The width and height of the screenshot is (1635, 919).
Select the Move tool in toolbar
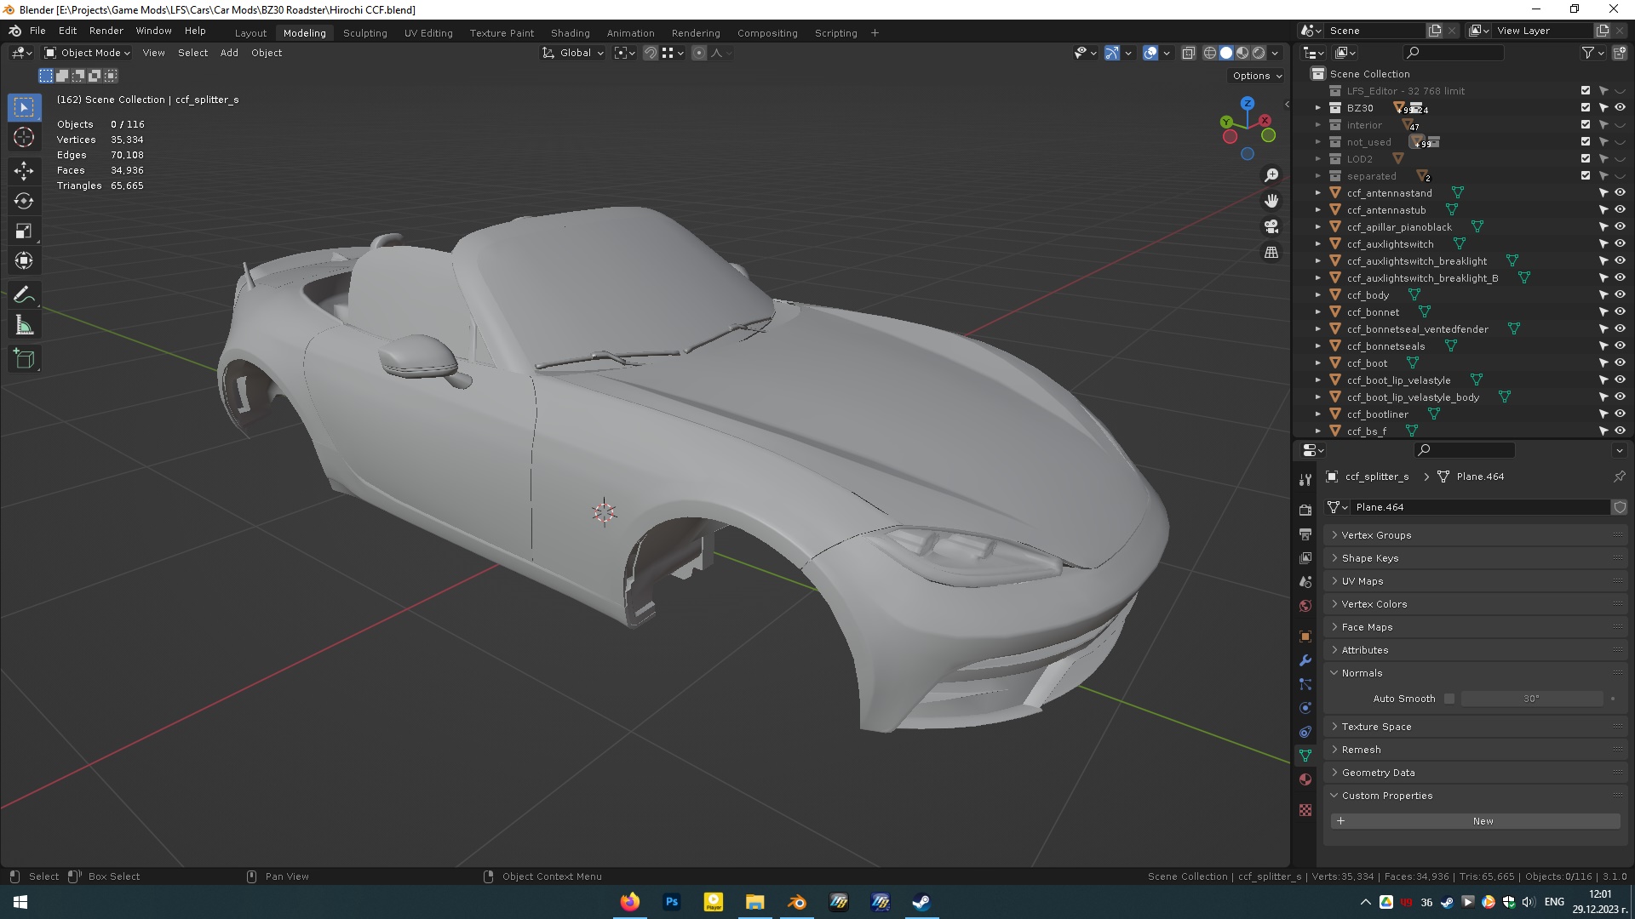tap(24, 170)
